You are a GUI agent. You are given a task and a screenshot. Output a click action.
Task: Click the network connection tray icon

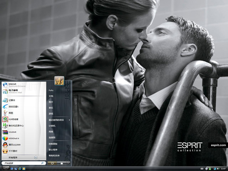coord(215,169)
